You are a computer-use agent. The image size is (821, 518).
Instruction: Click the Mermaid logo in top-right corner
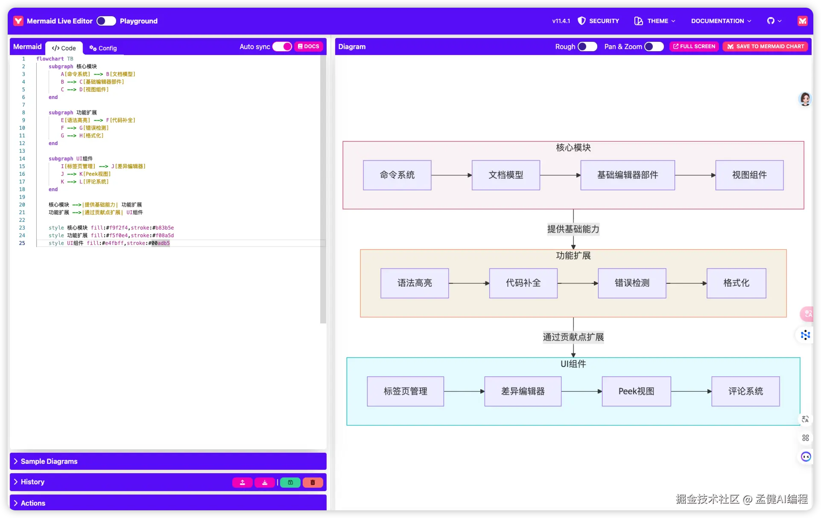[802, 21]
